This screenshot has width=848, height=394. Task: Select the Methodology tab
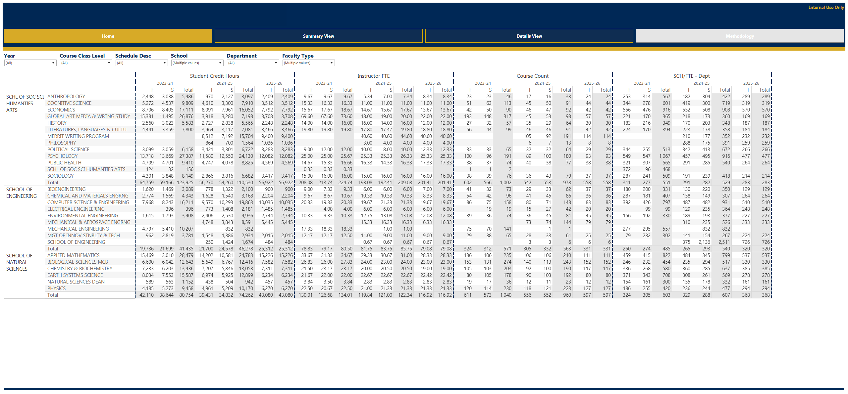coord(740,36)
